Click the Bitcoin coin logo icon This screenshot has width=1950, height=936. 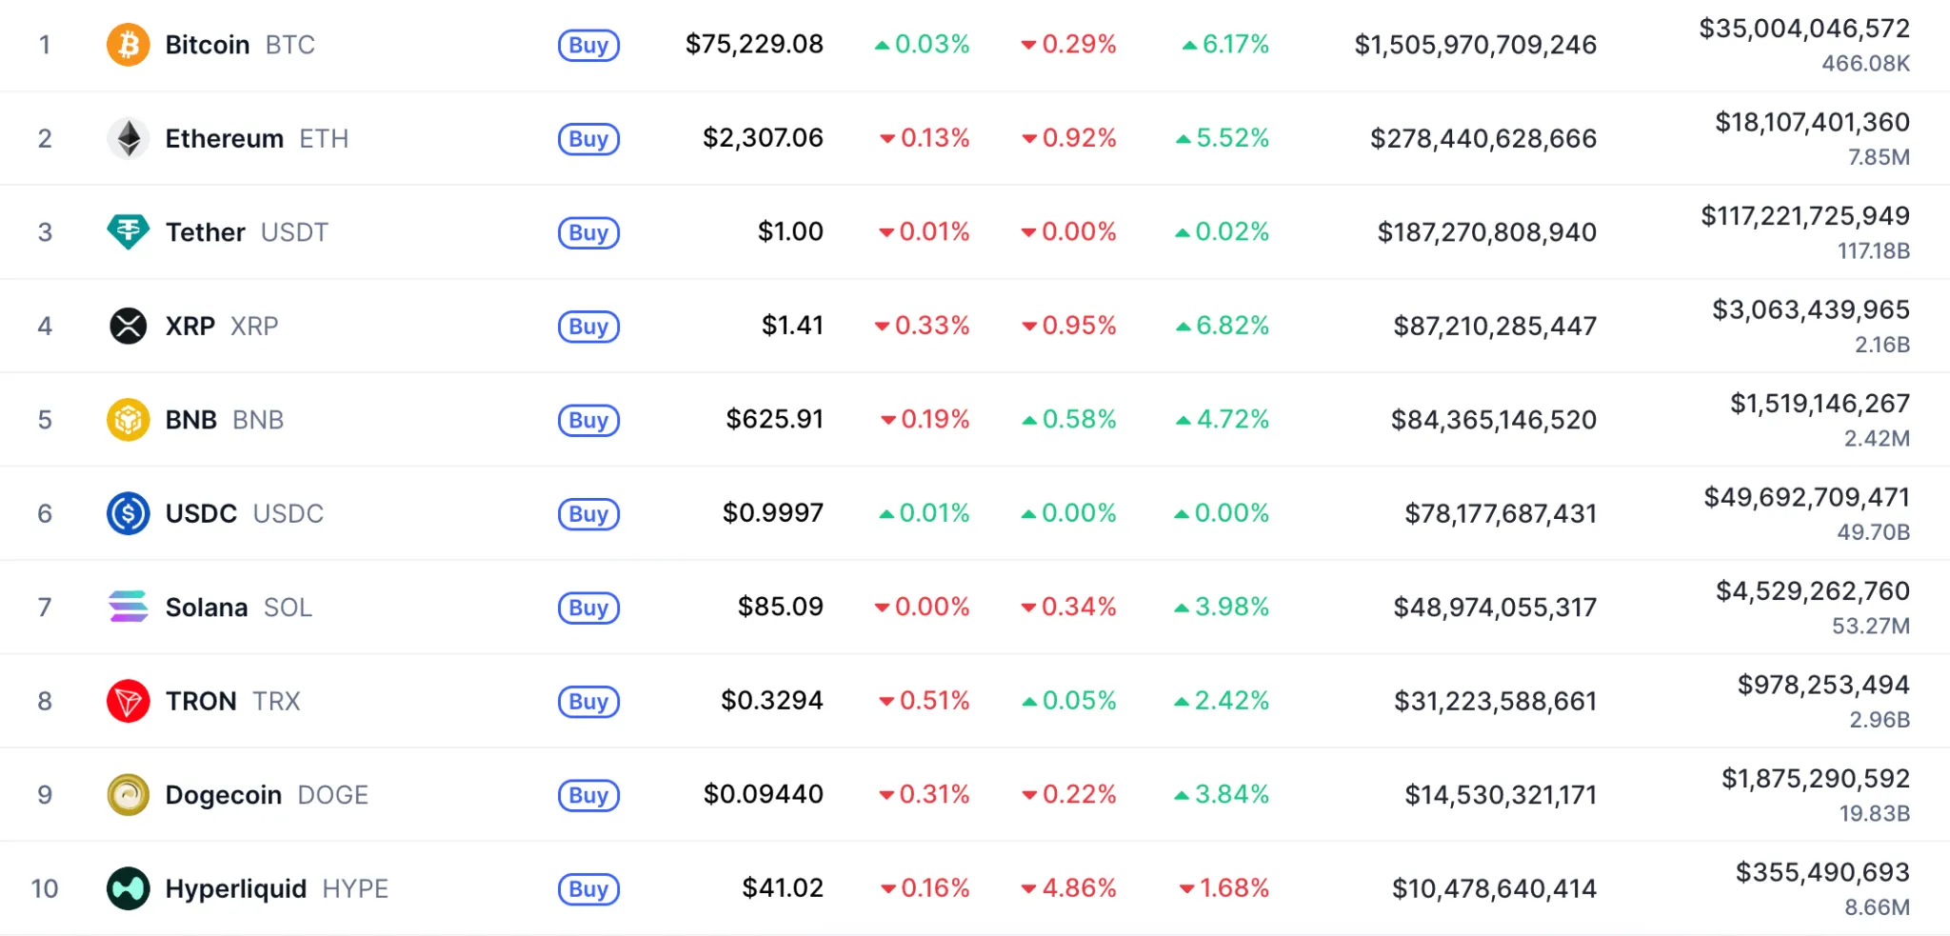pyautogui.click(x=128, y=45)
